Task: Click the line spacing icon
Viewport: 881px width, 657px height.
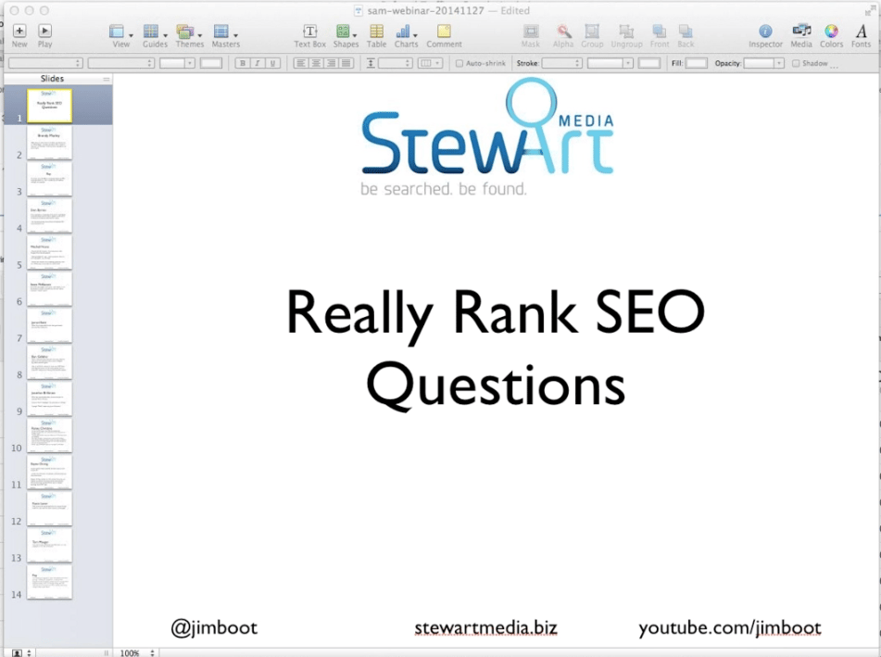Action: click(371, 63)
